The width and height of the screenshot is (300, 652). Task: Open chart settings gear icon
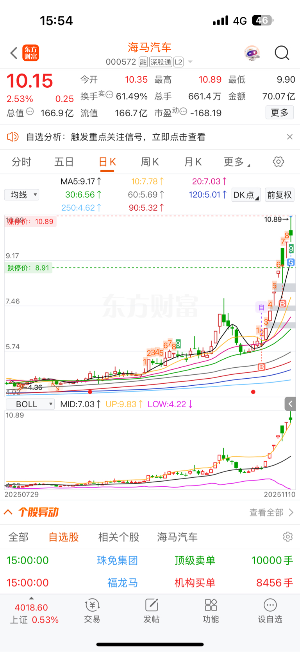tap(278, 162)
